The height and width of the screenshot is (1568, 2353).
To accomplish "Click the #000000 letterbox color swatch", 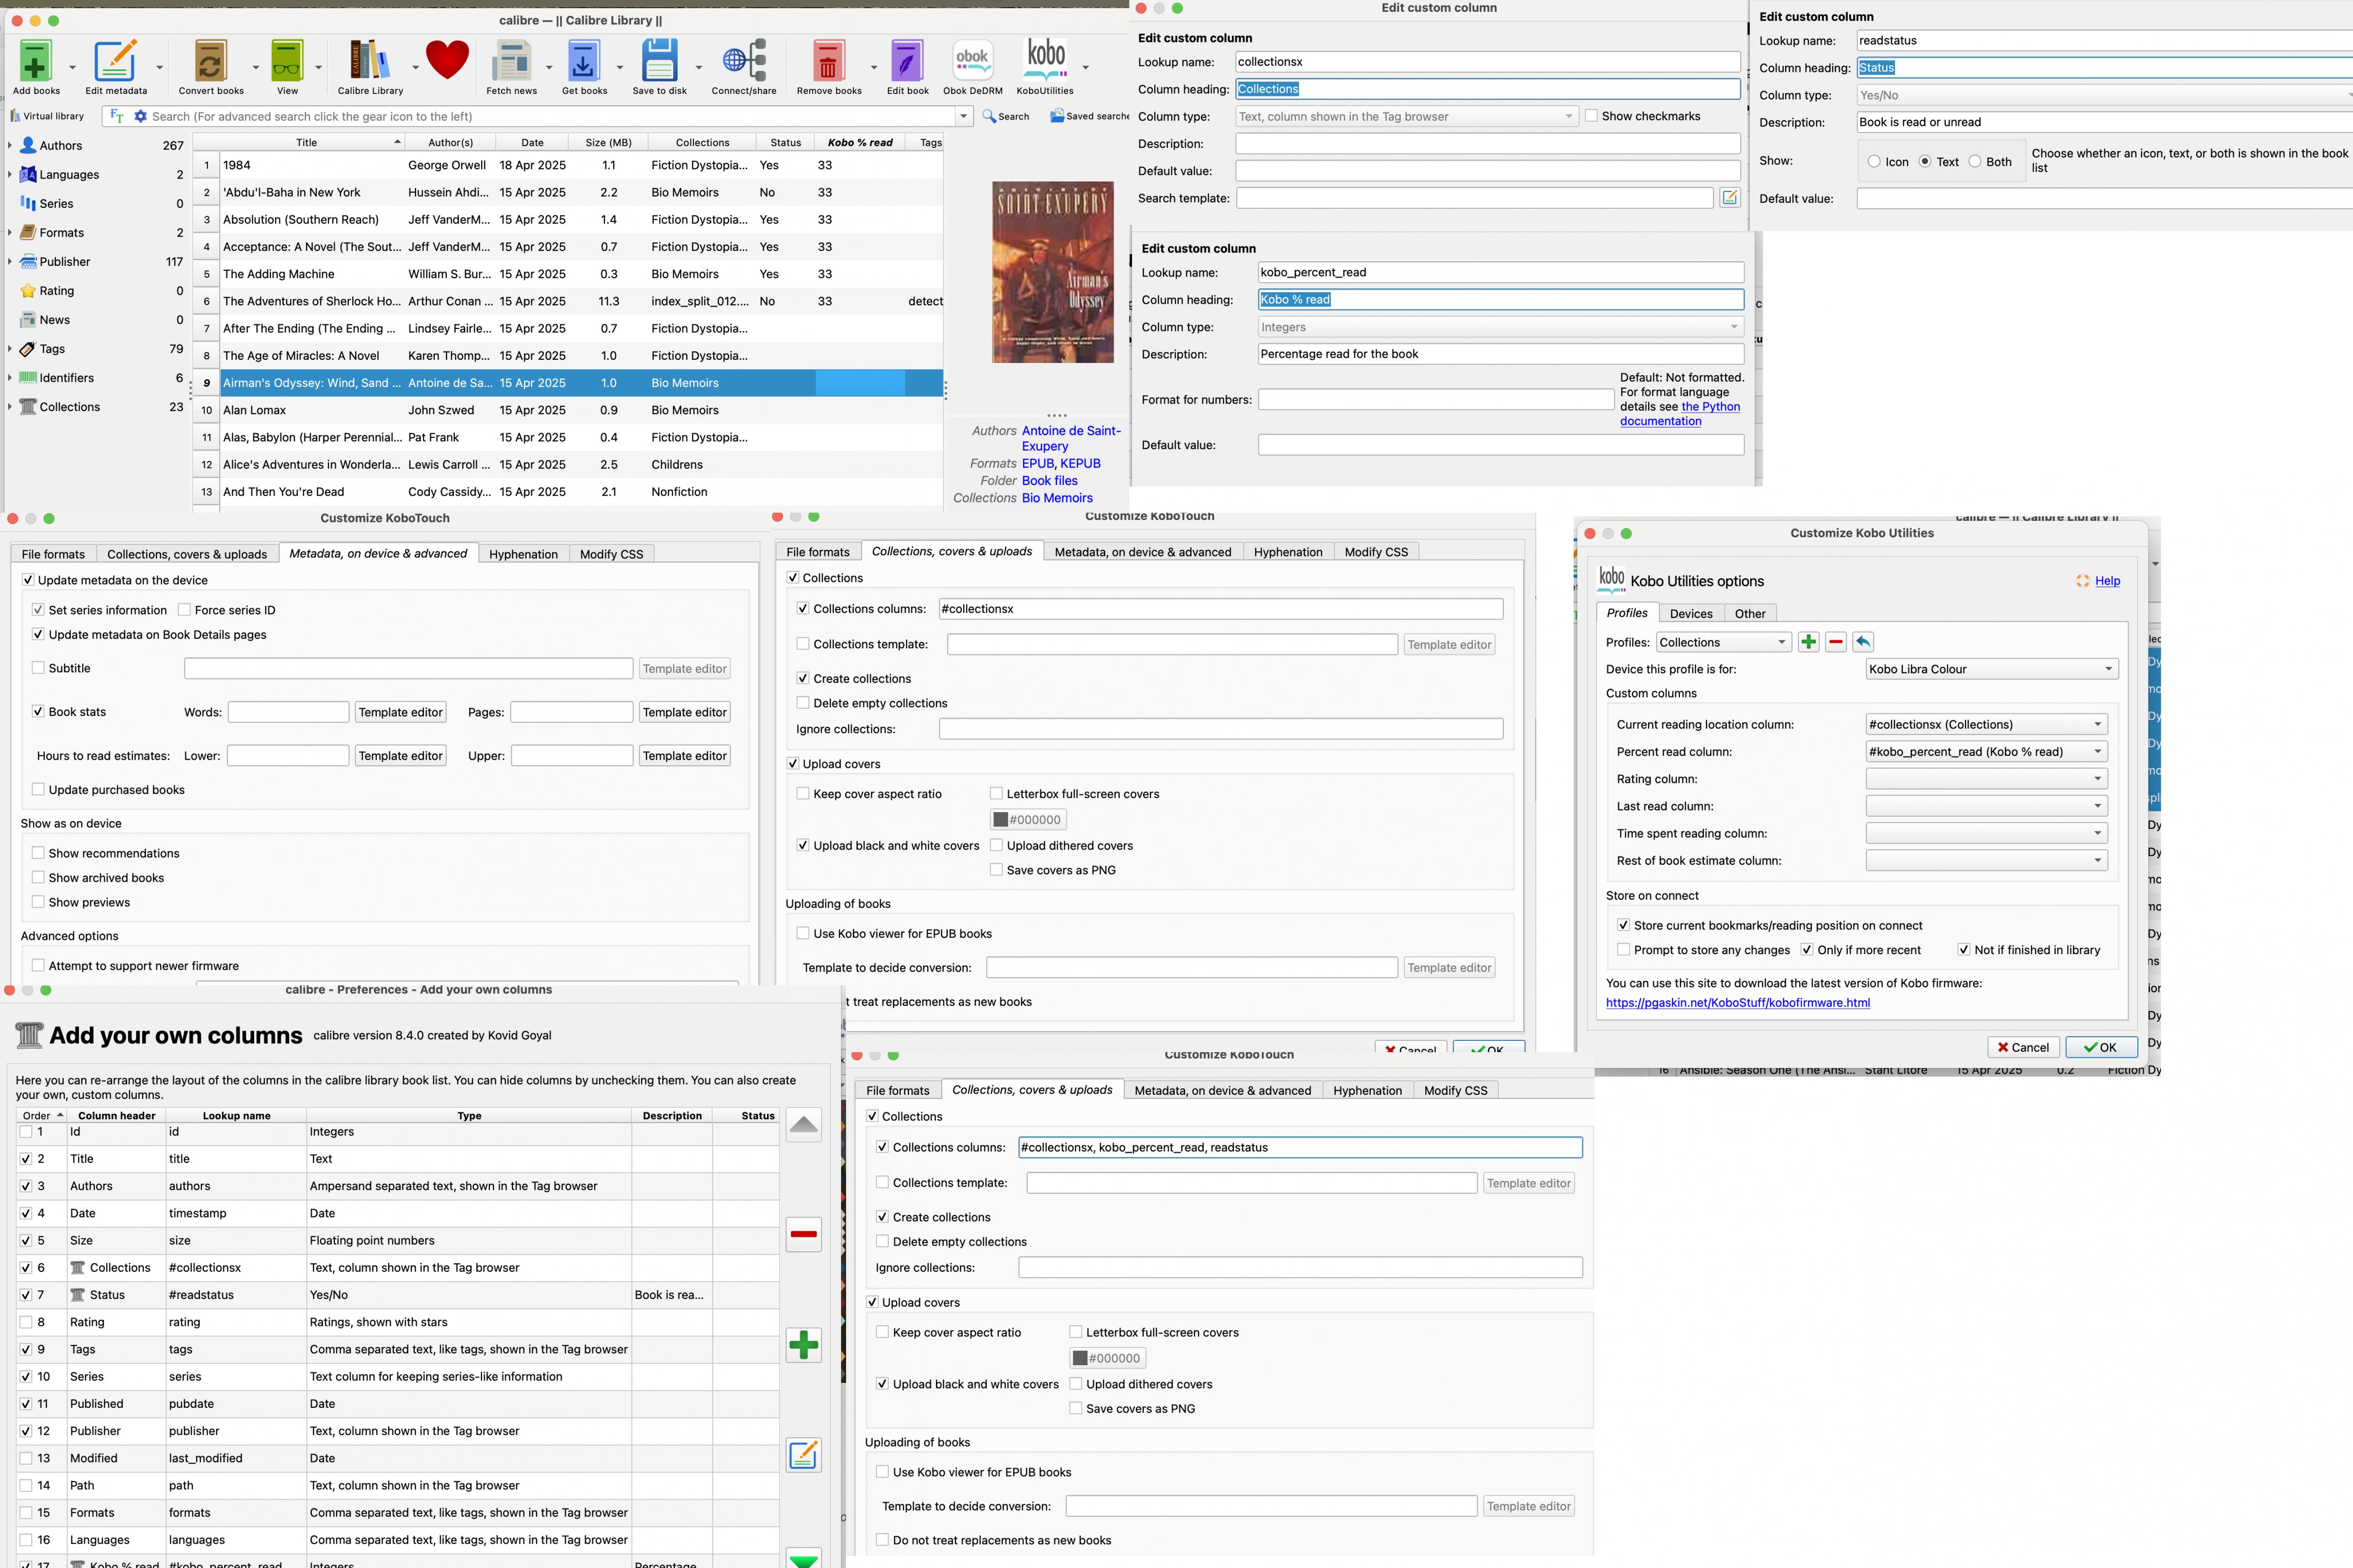I will pos(1027,820).
